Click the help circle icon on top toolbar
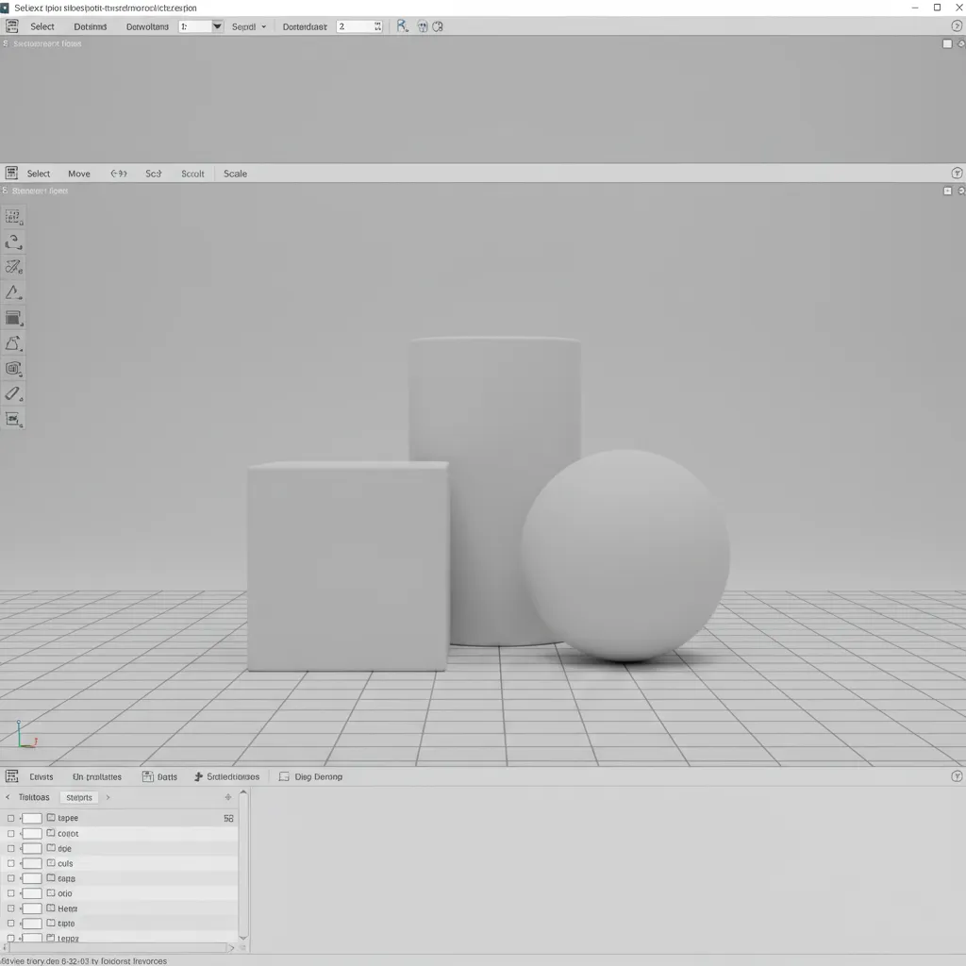The height and width of the screenshot is (966, 966). click(957, 25)
